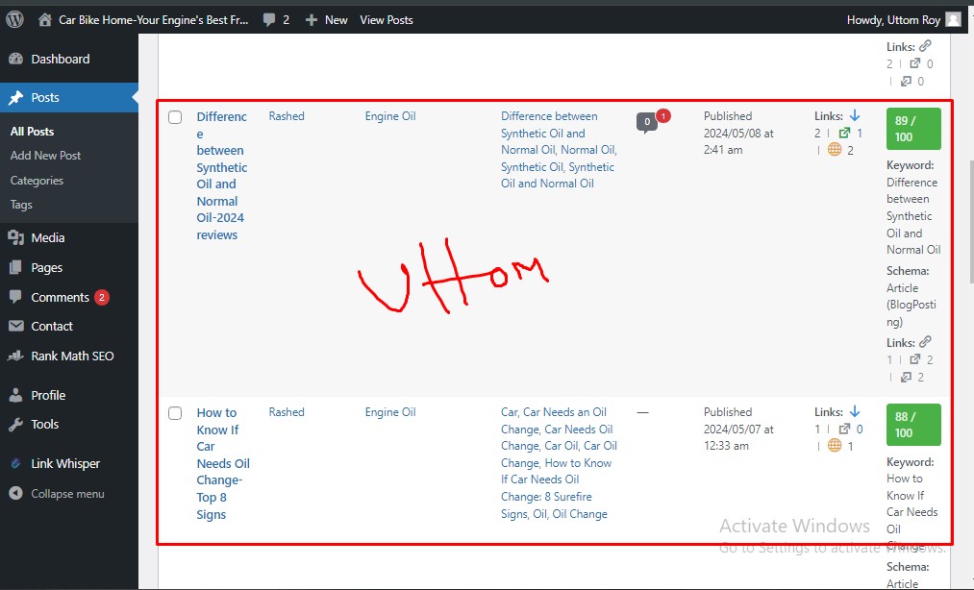The image size is (974, 590).
Task: Go to All Posts submenu
Action: [33, 132]
